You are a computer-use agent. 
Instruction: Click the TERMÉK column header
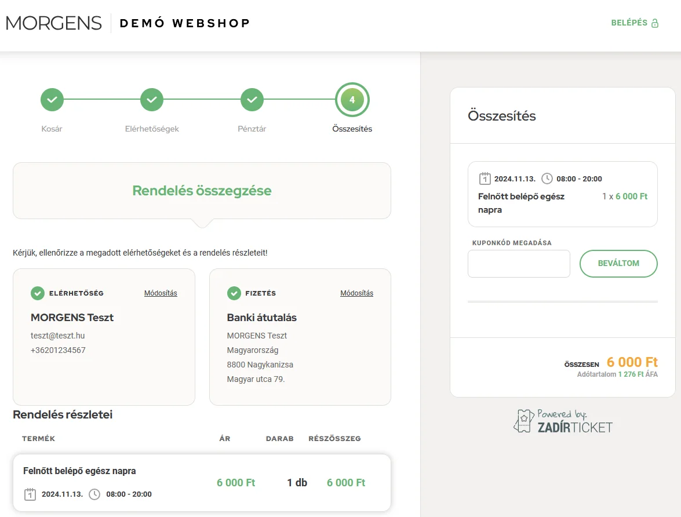39,439
